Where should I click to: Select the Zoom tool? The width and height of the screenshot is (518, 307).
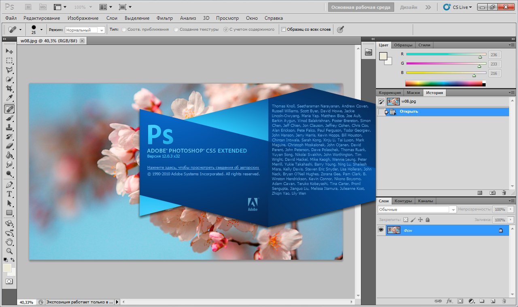pyautogui.click(x=9, y=251)
